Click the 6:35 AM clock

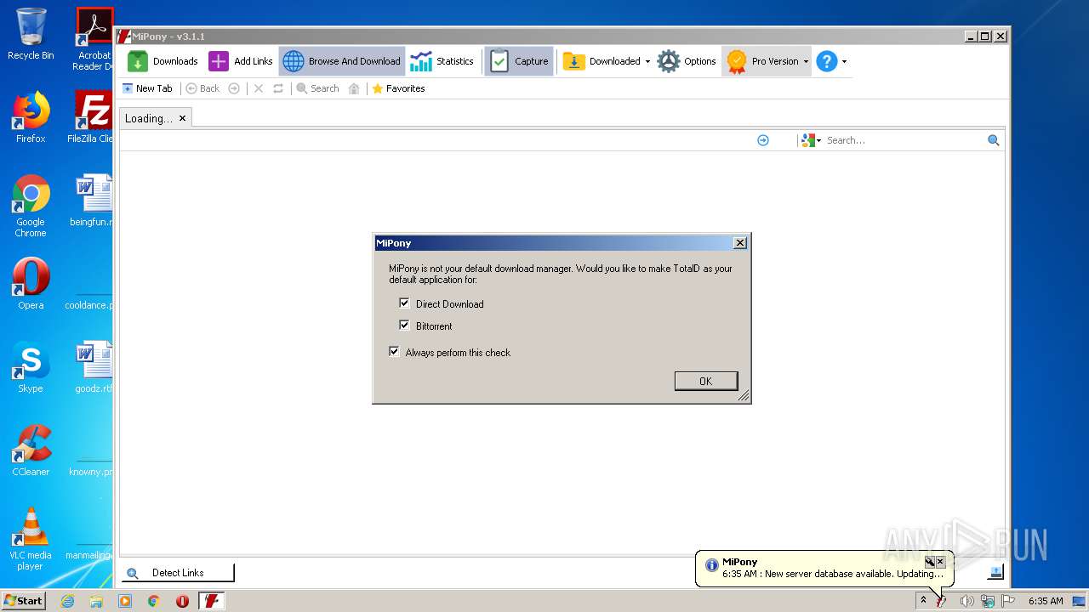[1046, 601]
